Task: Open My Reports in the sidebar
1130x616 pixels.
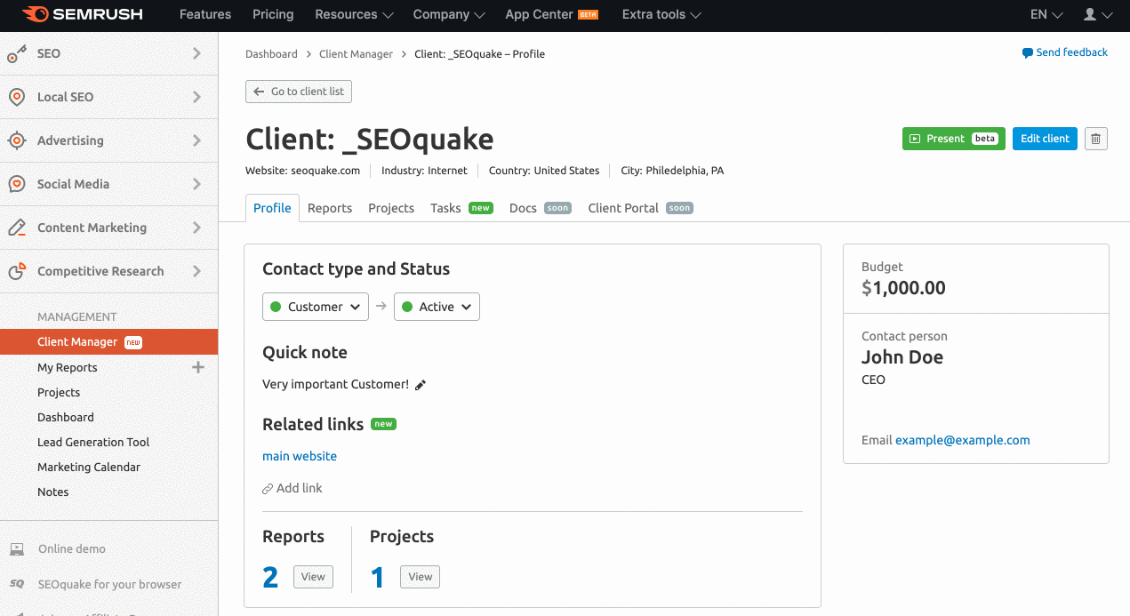Action: tap(68, 367)
